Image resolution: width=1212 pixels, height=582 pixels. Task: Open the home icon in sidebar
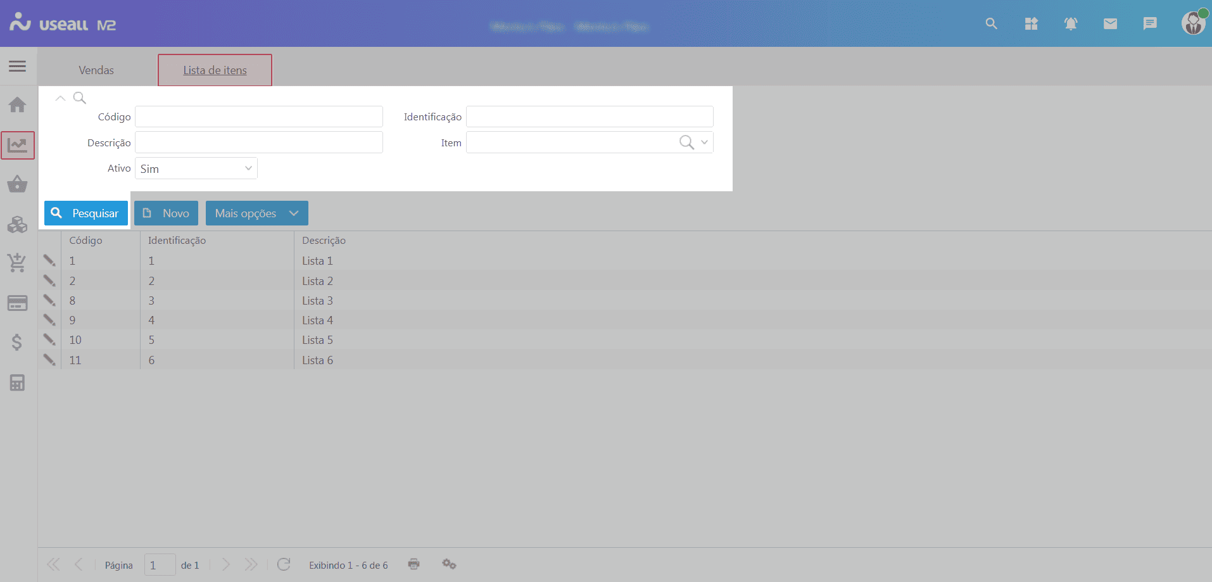click(x=17, y=104)
